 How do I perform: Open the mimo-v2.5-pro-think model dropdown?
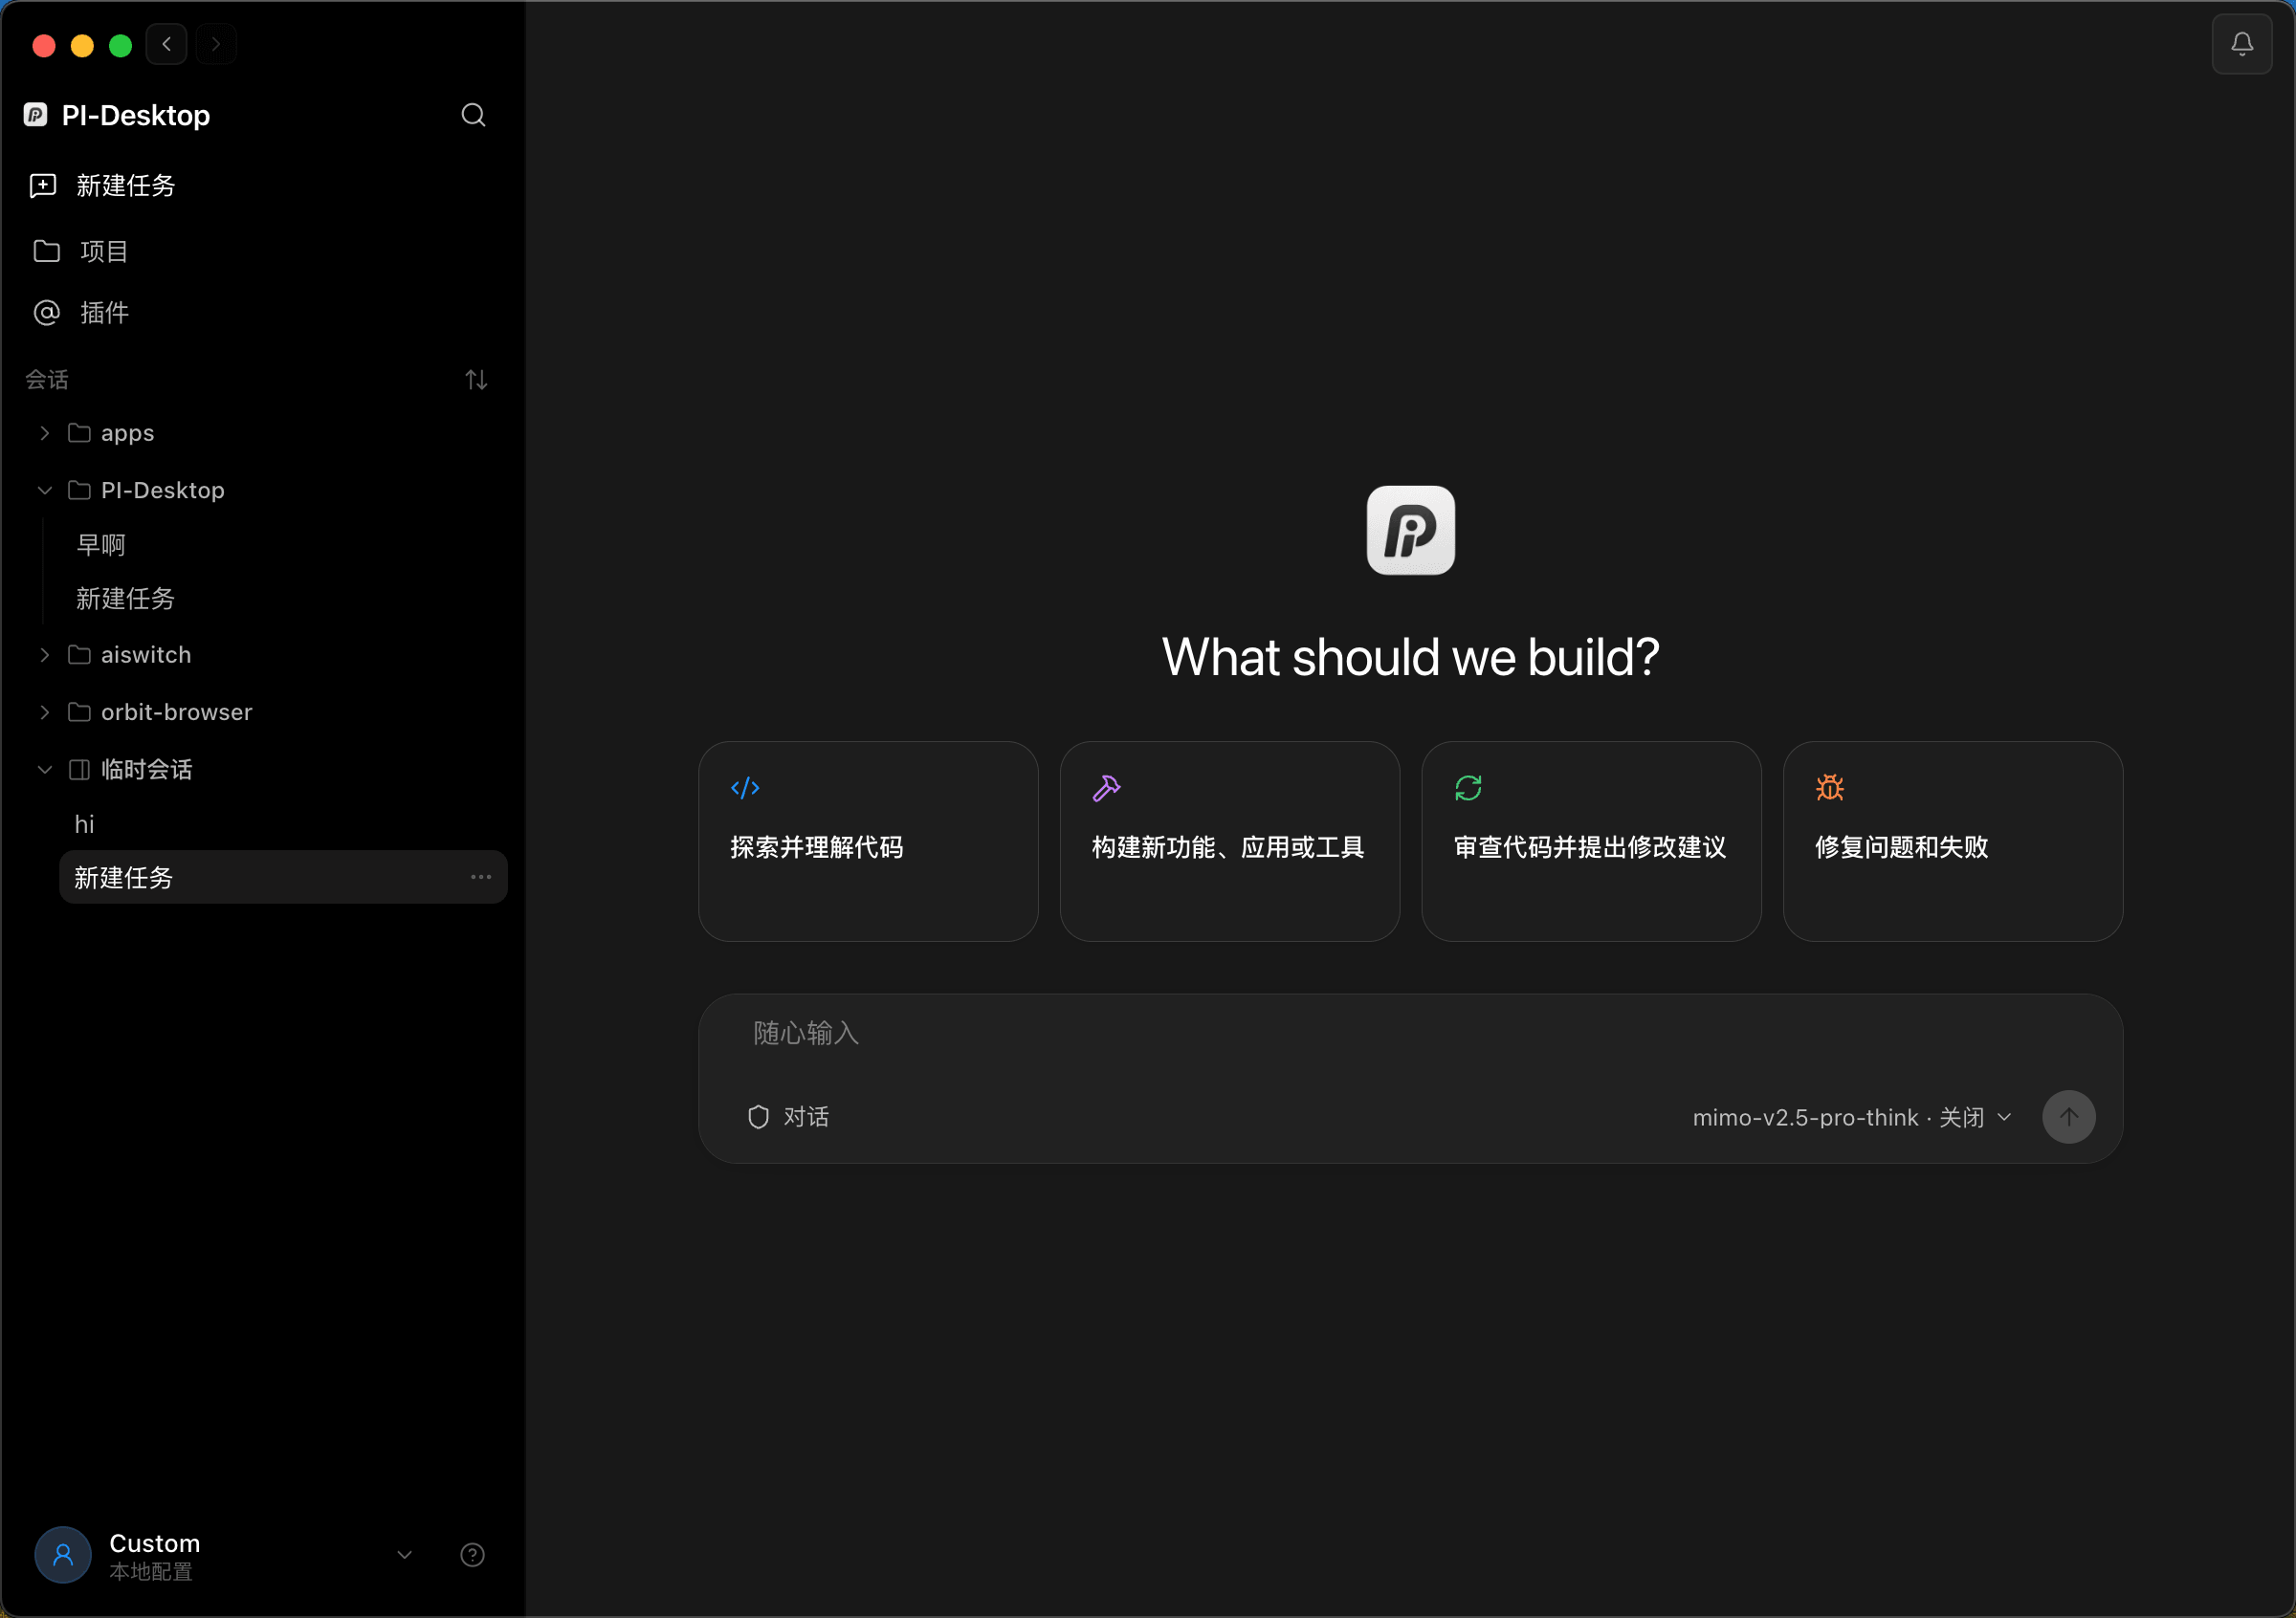click(1851, 1117)
